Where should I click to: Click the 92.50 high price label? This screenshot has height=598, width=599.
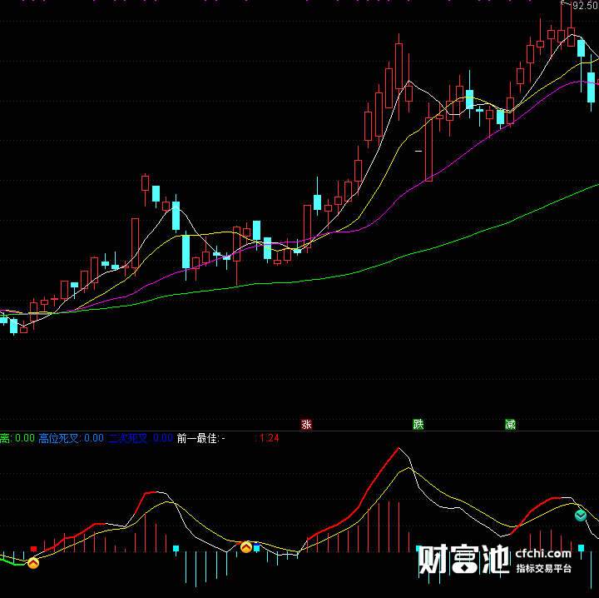click(586, 5)
